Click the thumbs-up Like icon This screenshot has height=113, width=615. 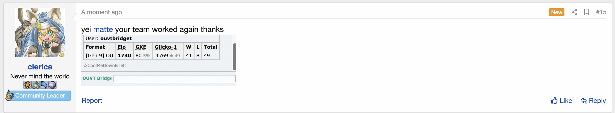(554, 101)
